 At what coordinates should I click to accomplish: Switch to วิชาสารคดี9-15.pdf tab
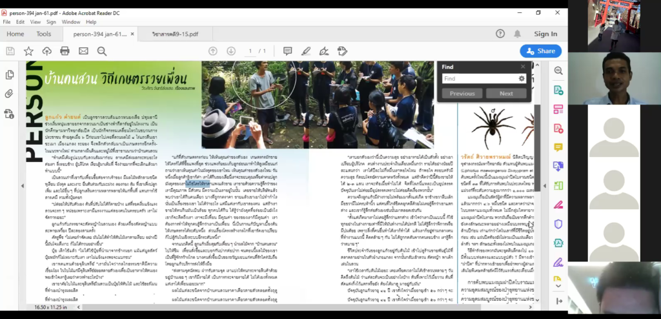coord(175,34)
